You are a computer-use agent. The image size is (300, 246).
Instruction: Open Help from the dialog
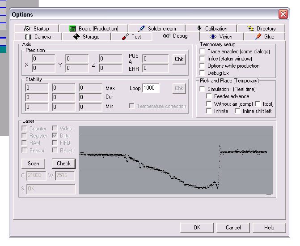[269, 228]
